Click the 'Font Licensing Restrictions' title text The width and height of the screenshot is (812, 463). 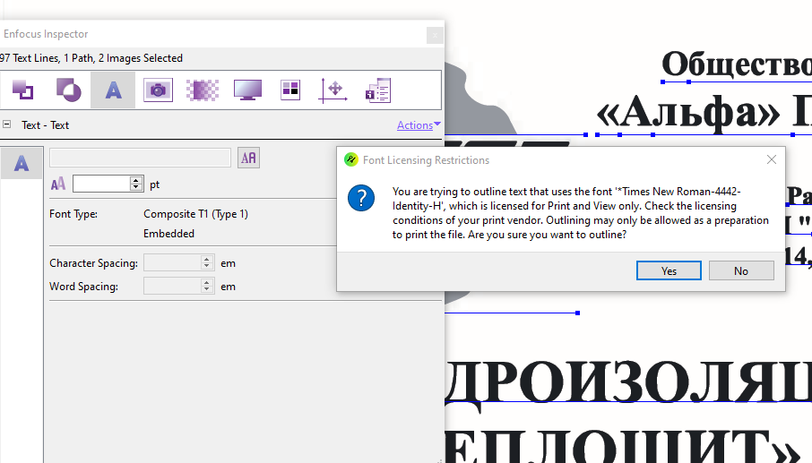[426, 160]
